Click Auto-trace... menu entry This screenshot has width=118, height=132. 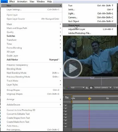point(32,126)
